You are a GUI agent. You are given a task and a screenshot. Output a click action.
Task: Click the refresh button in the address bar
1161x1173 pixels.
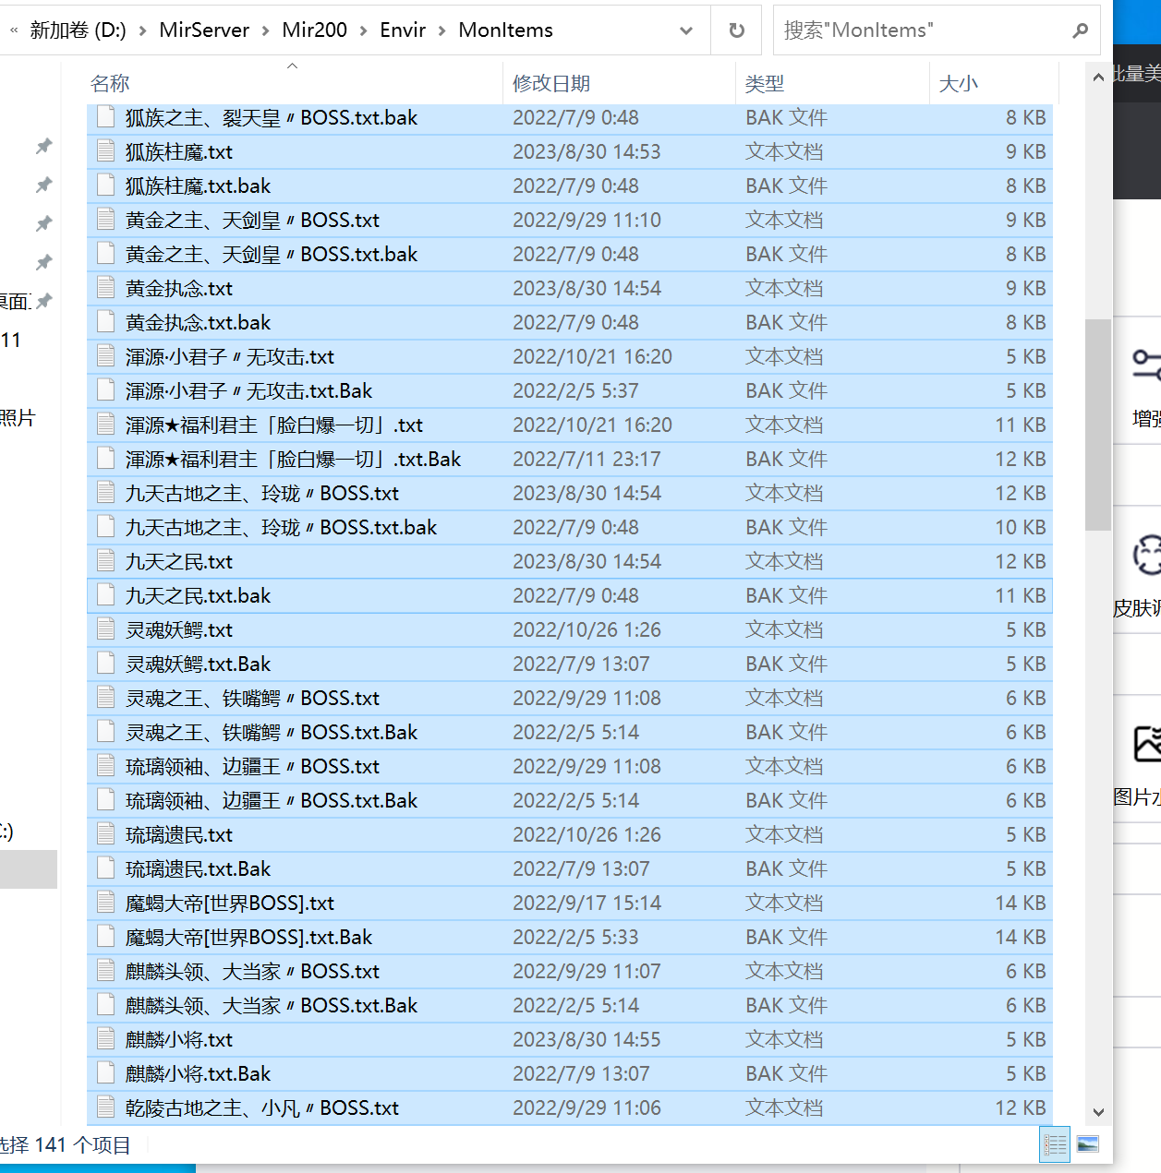[x=736, y=30]
